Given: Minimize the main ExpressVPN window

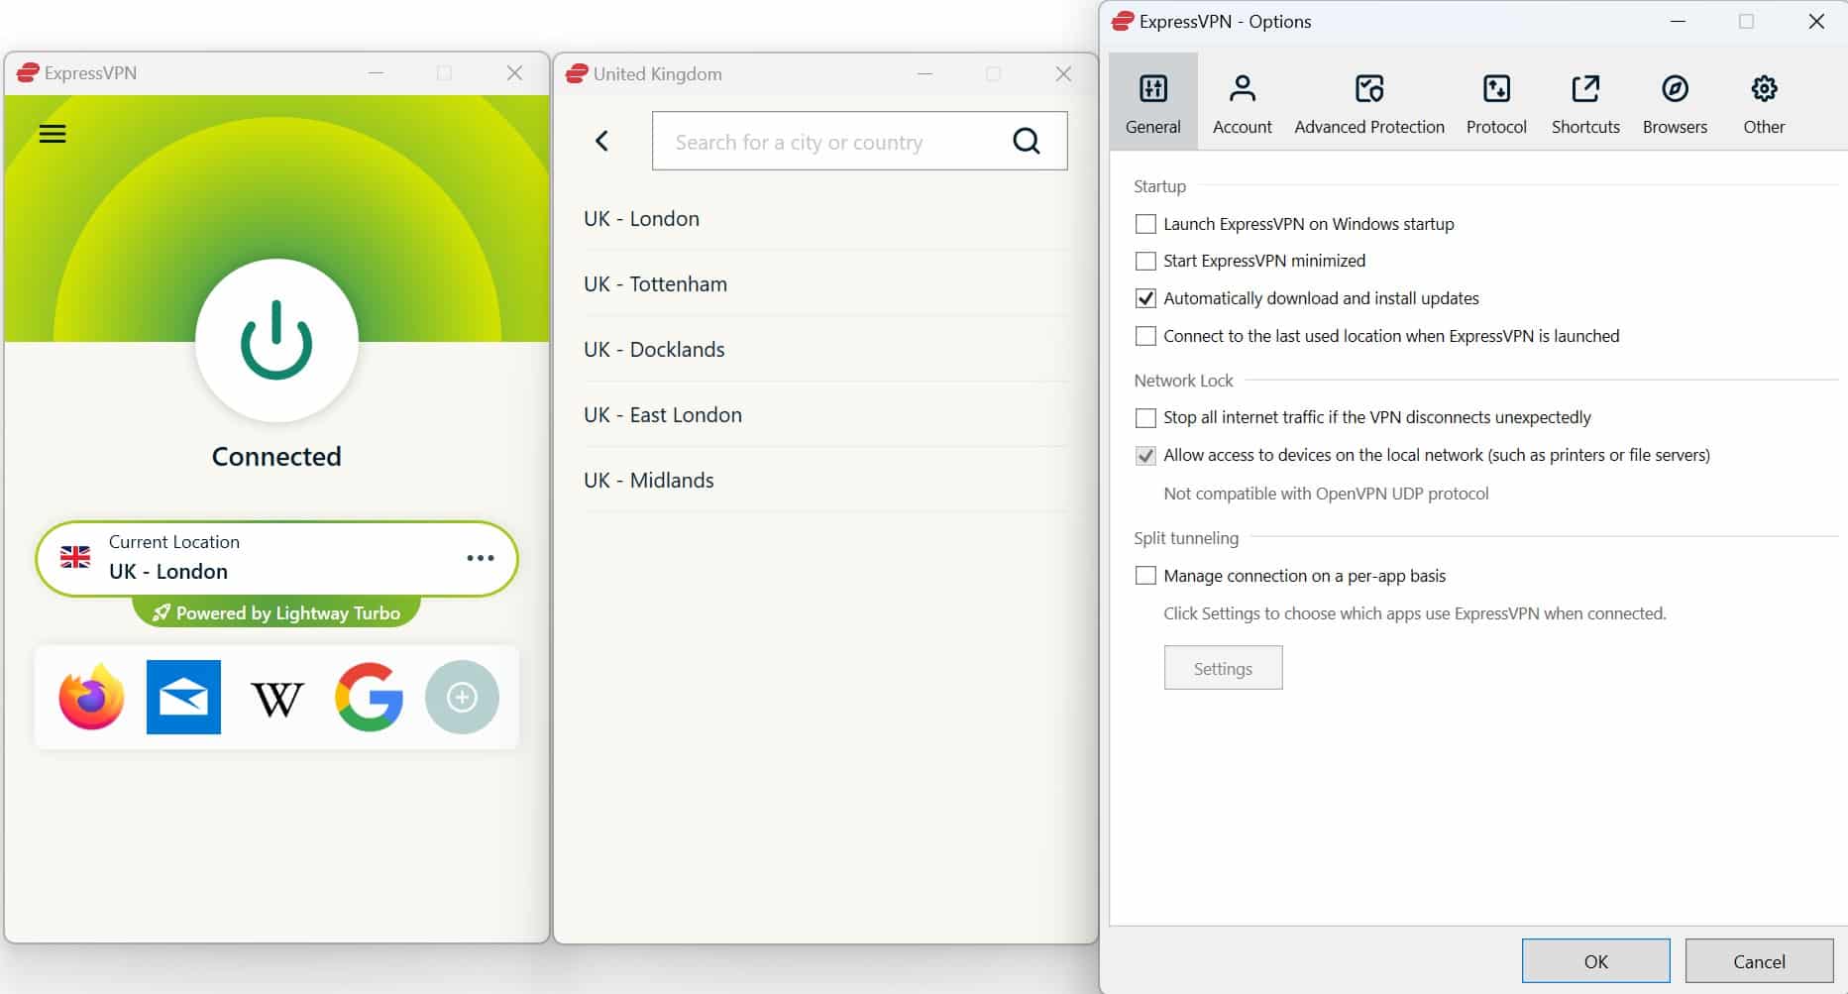Looking at the screenshot, I should point(376,72).
